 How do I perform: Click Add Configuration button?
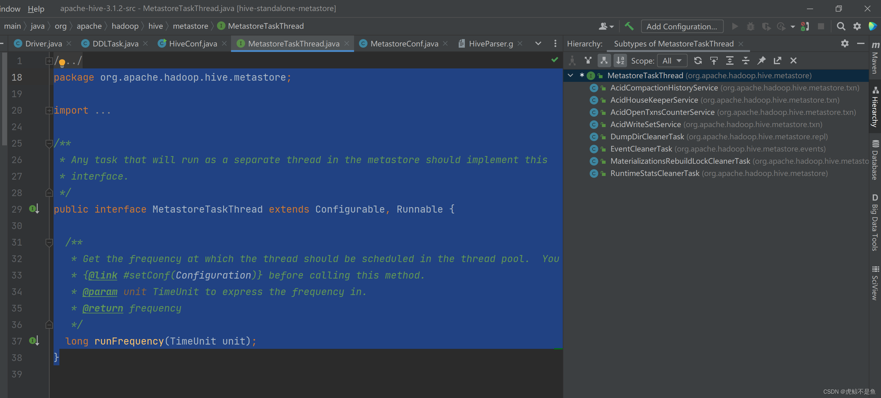[682, 26]
